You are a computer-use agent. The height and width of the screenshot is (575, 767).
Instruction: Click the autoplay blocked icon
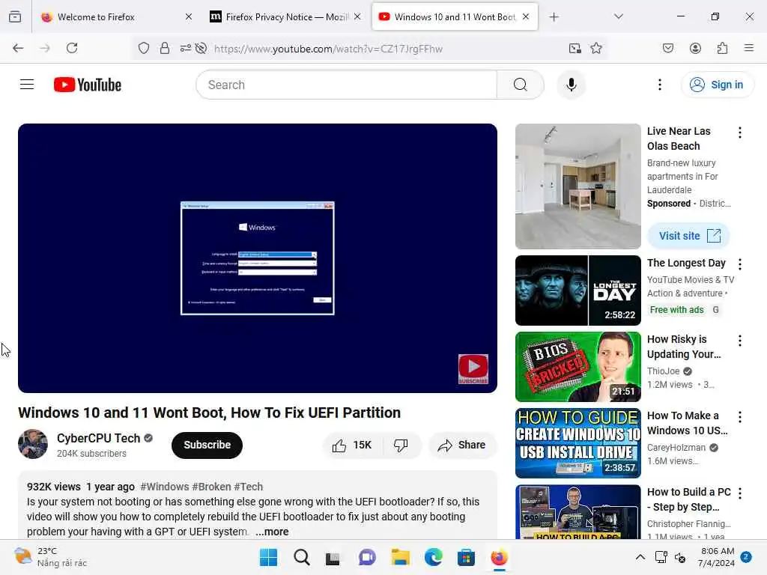[201, 48]
